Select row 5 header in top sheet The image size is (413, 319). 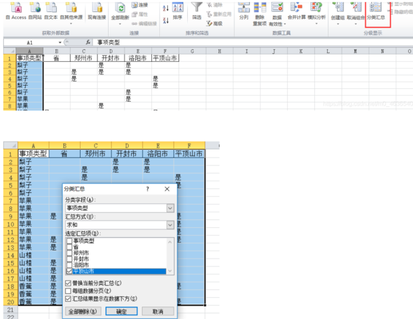coord(10,86)
